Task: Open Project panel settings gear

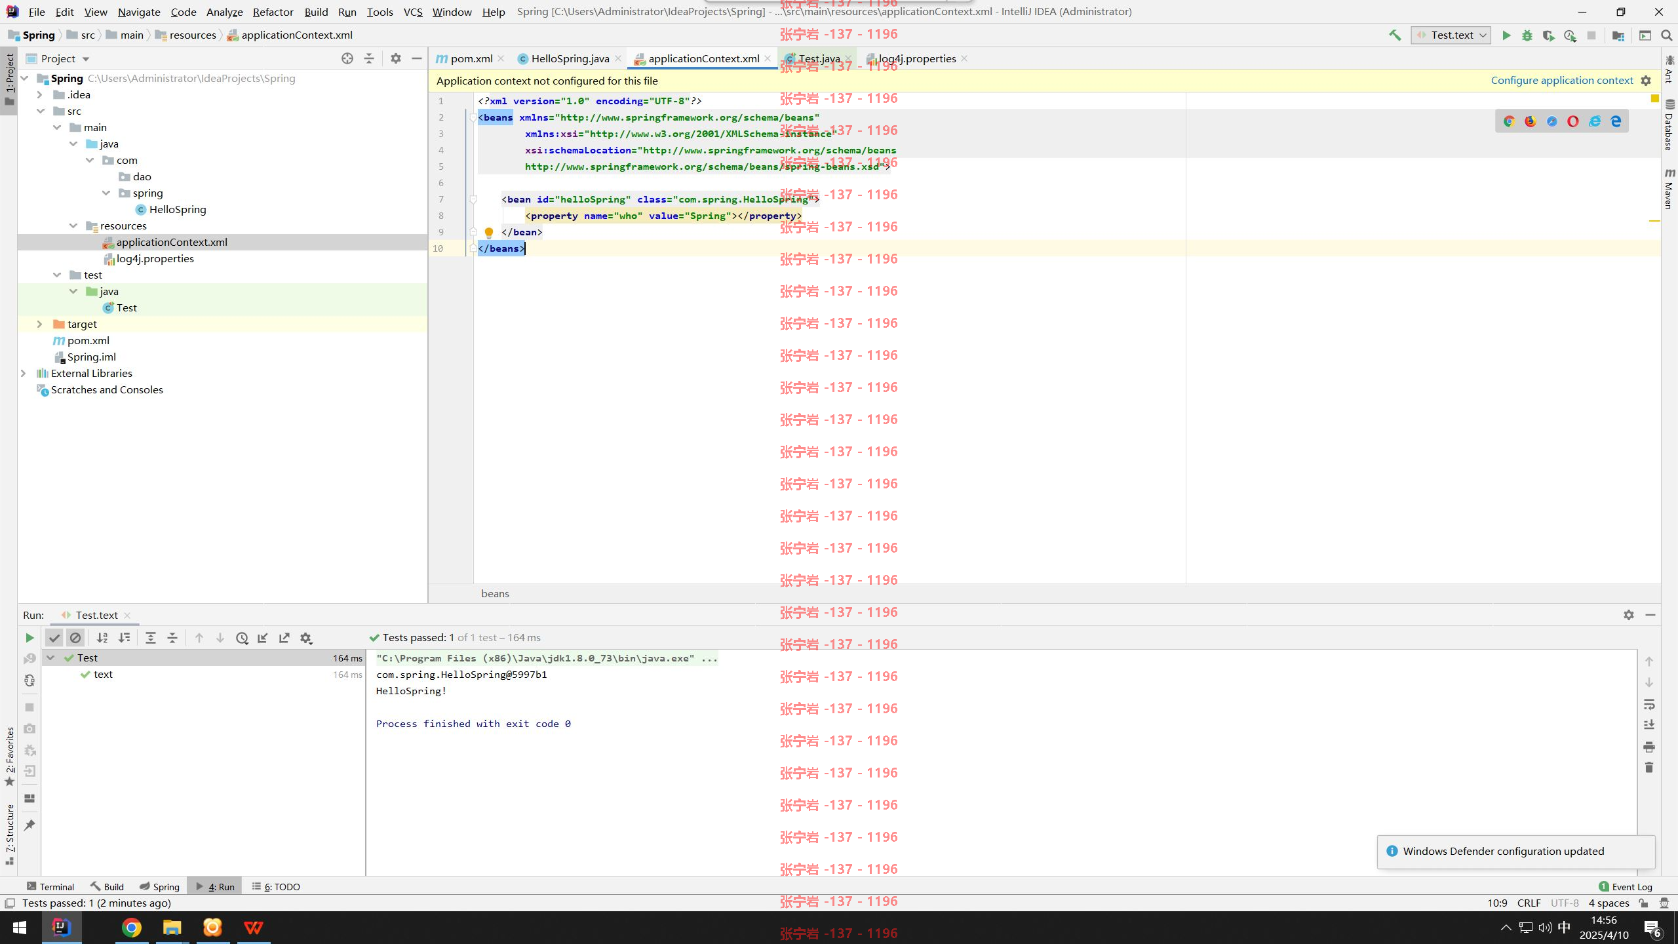Action: [395, 58]
